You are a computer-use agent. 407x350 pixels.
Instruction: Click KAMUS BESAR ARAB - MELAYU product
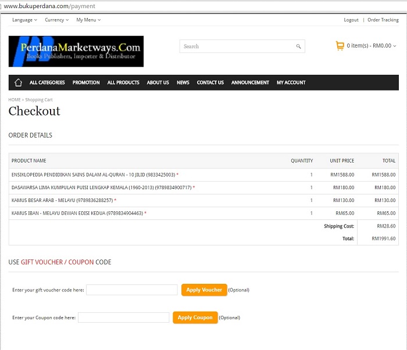tap(62, 200)
